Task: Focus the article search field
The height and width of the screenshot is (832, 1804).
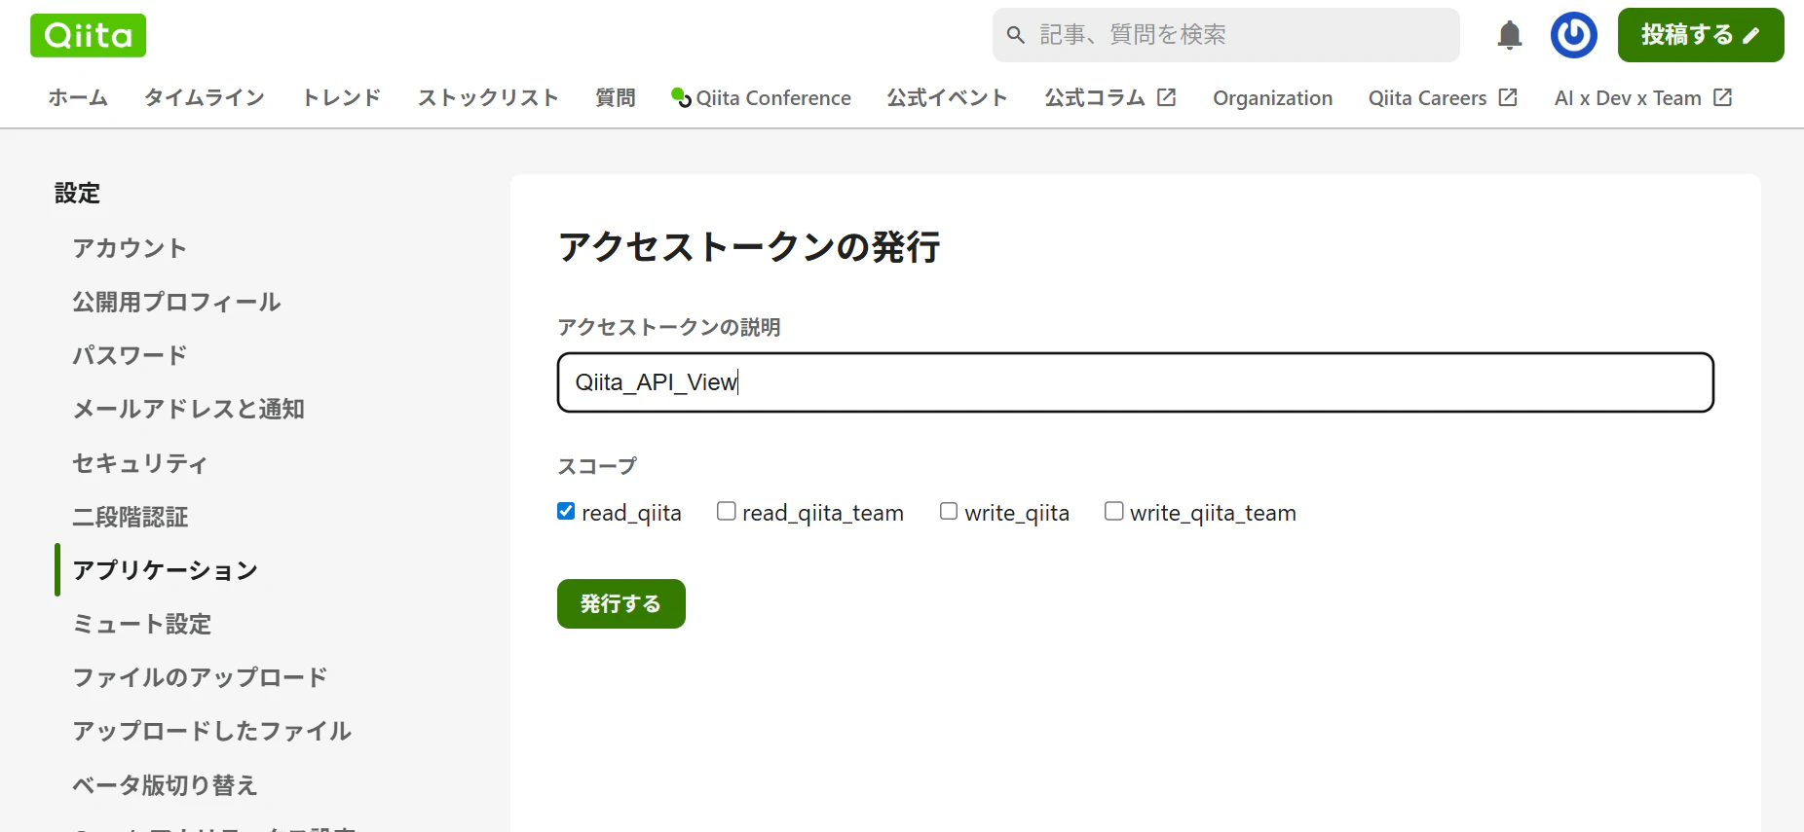Action: point(1226,35)
